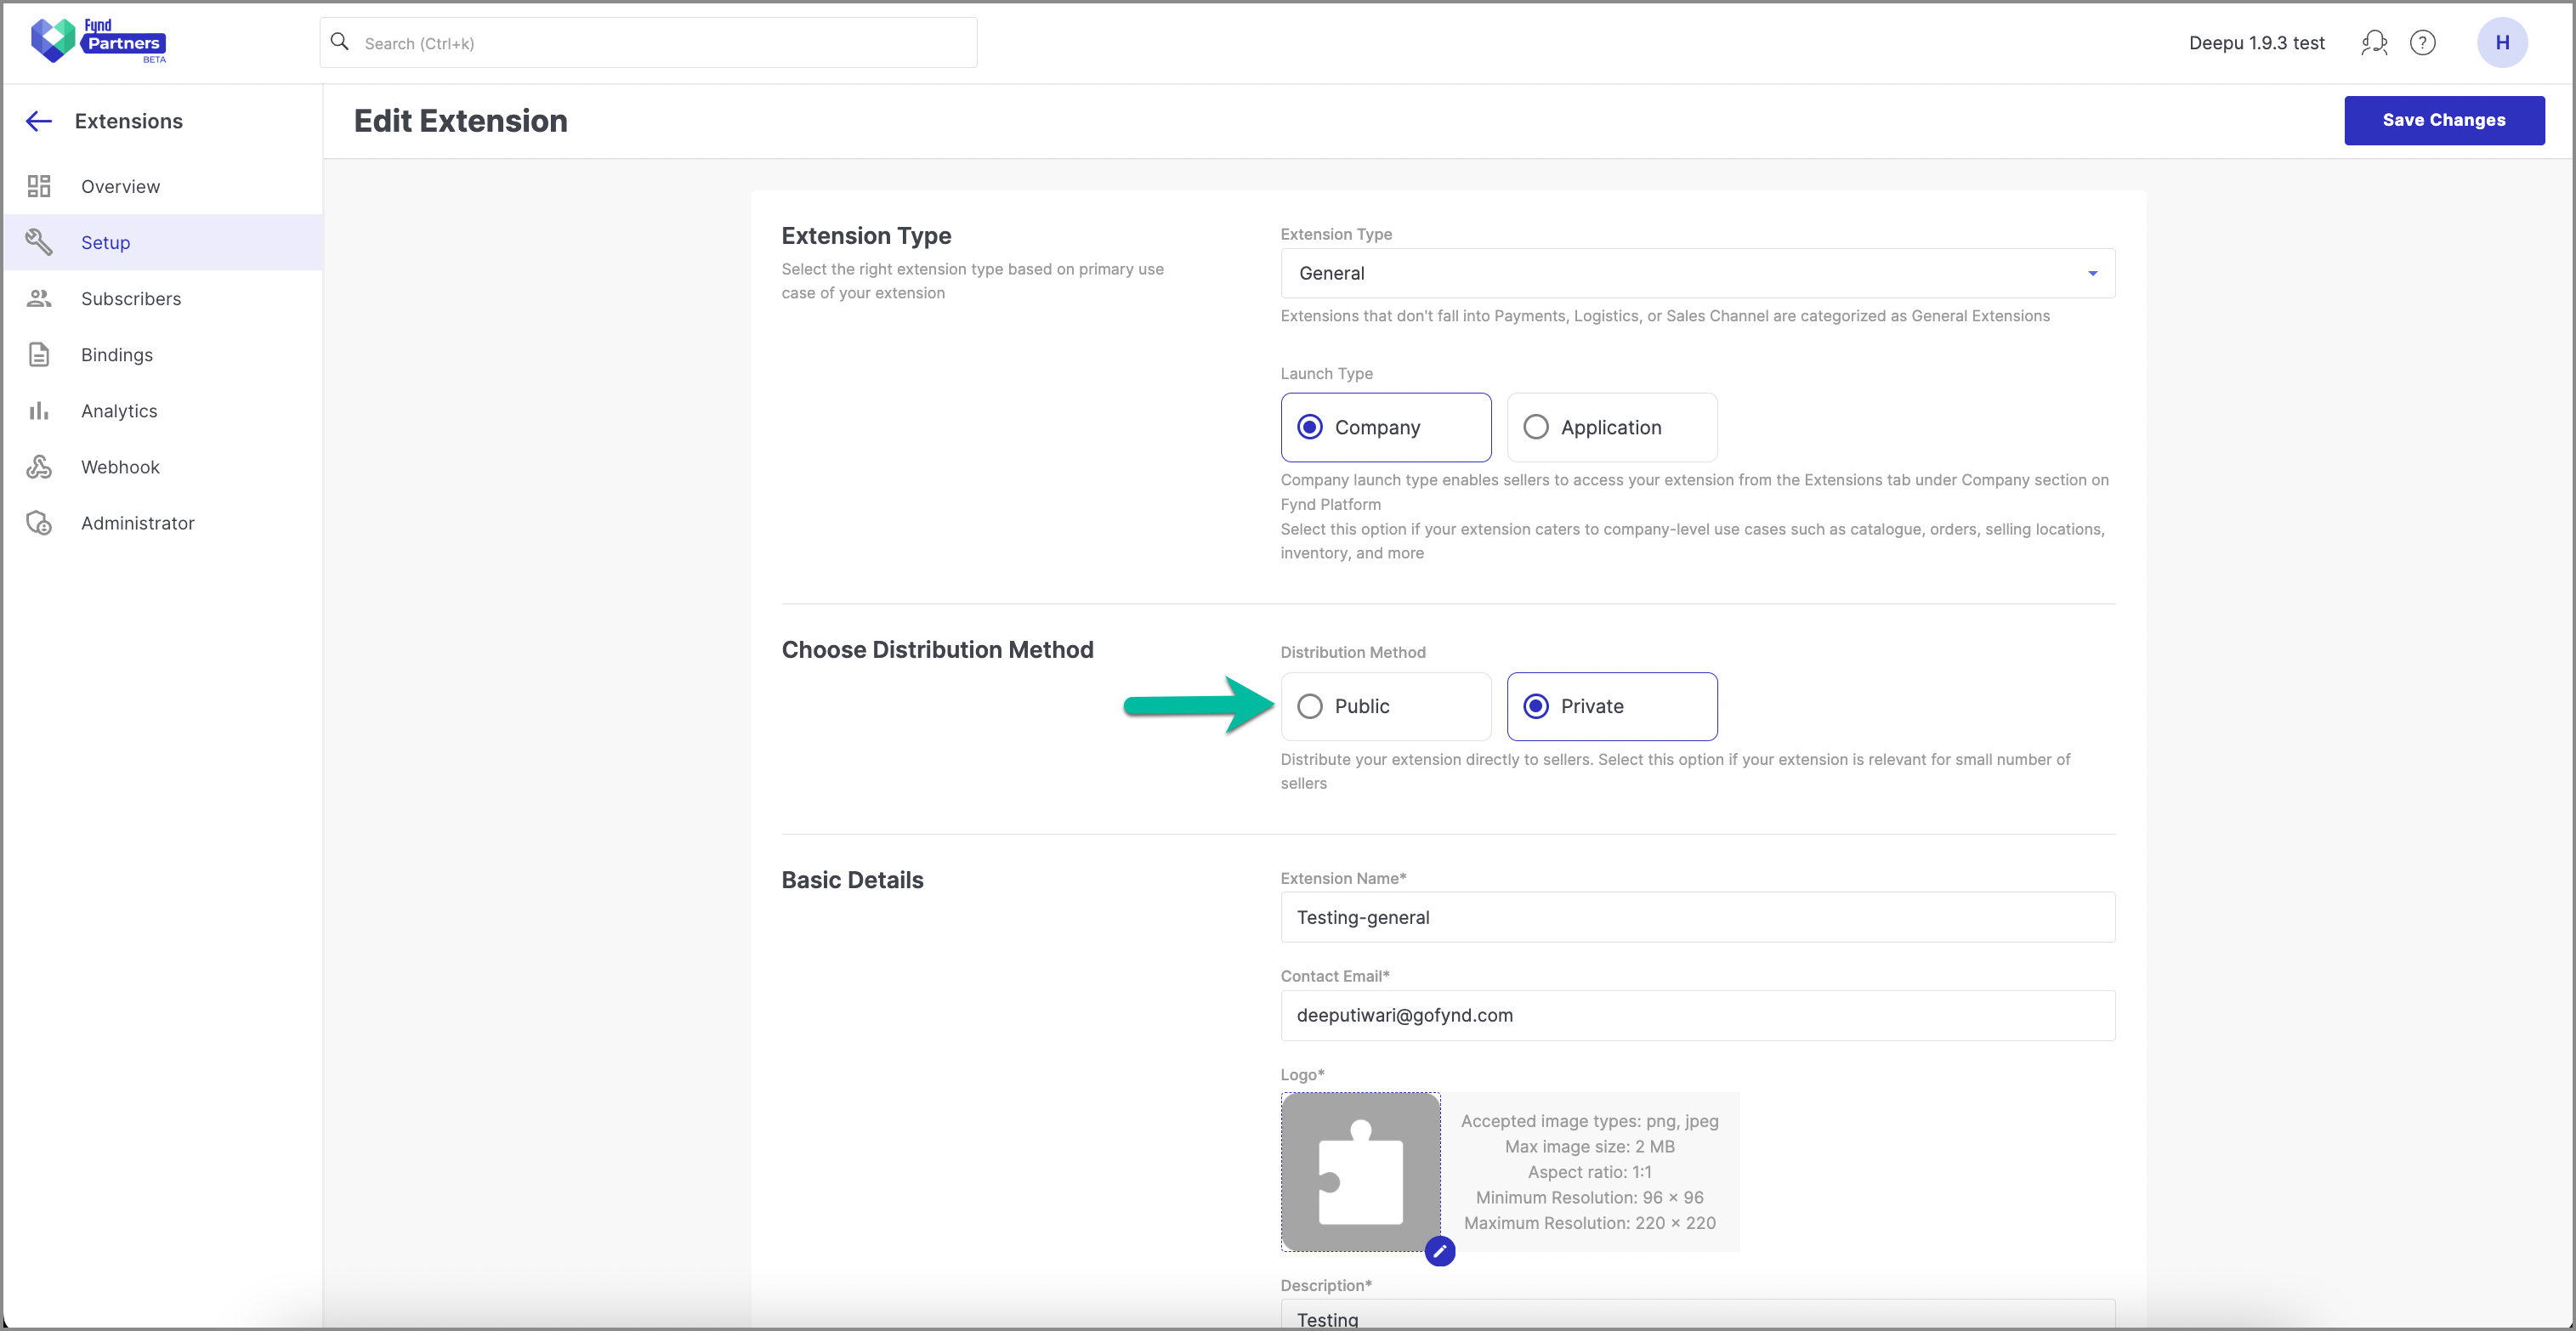Open Webhook in the sidebar
2576x1331 pixels.
point(163,467)
